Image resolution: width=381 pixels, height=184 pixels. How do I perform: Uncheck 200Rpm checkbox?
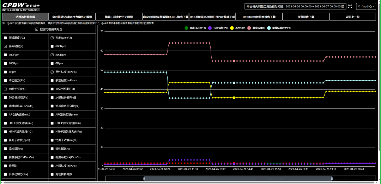(x=52, y=55)
